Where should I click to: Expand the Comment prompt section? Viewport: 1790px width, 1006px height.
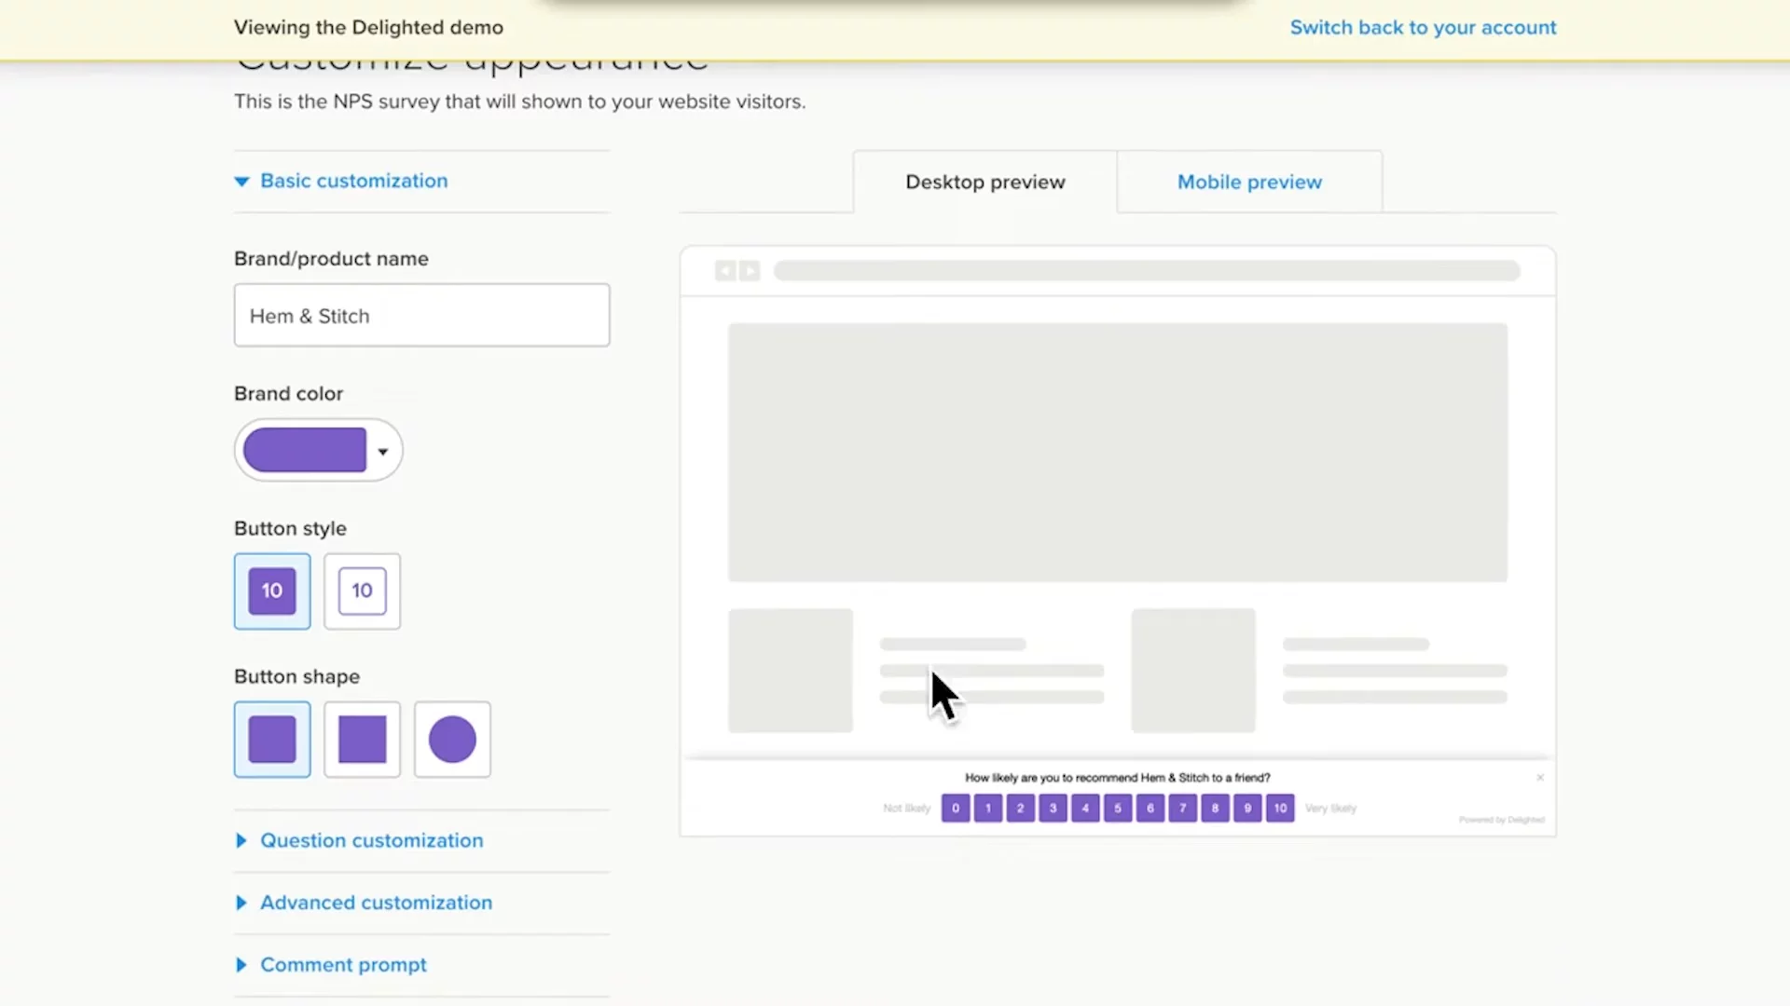[343, 965]
